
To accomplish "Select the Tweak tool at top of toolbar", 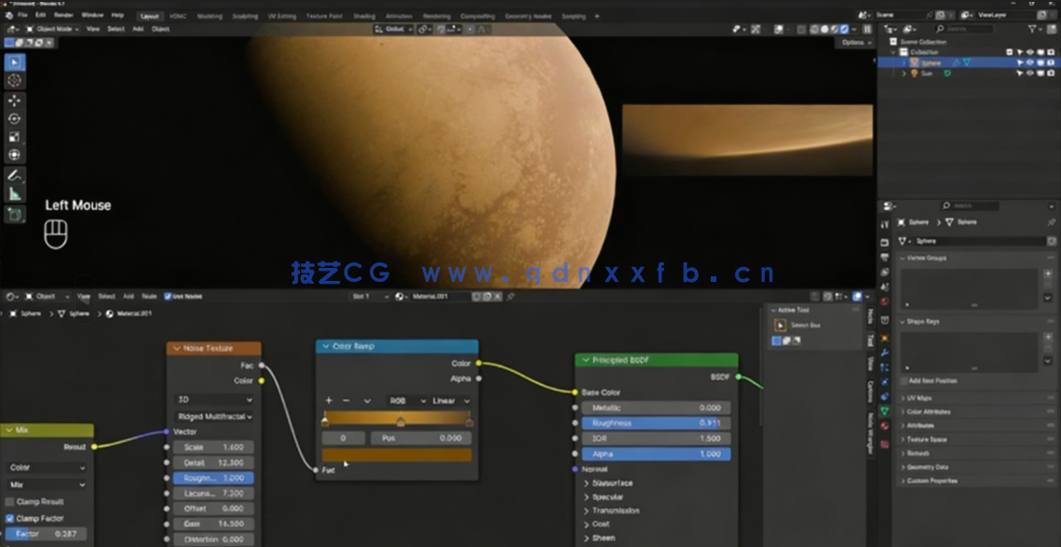I will click(x=13, y=62).
